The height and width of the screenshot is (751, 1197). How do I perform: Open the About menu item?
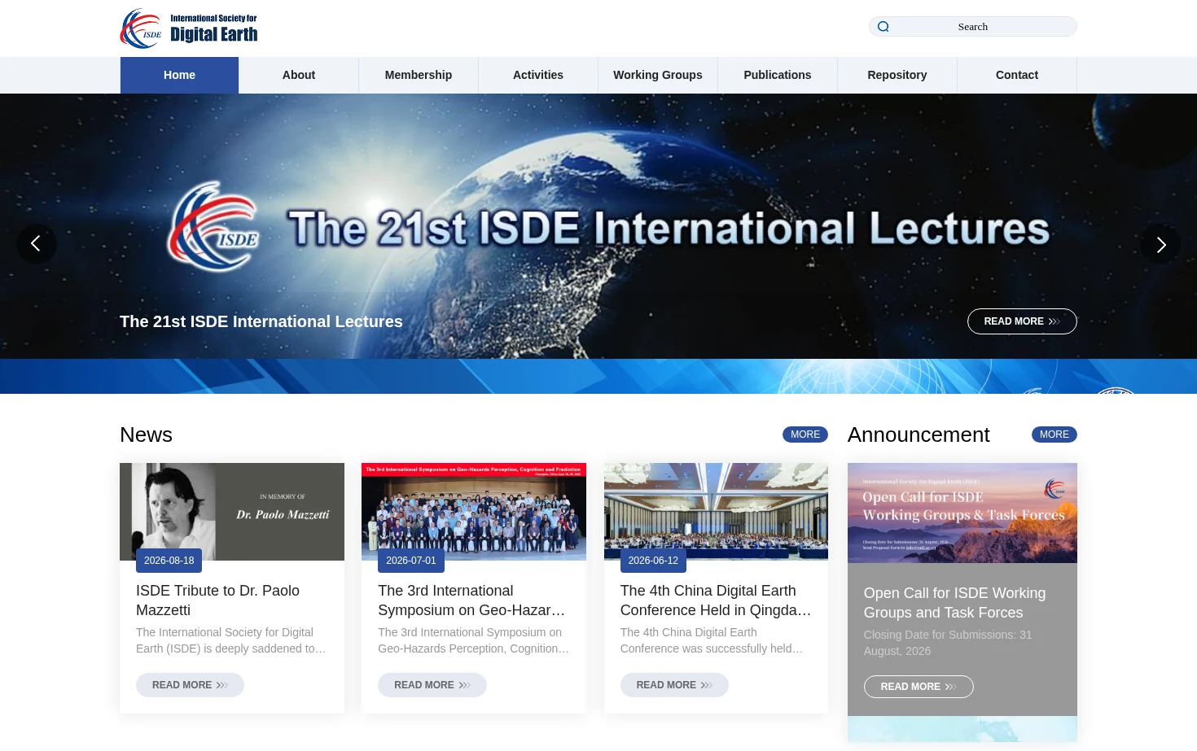(x=299, y=75)
